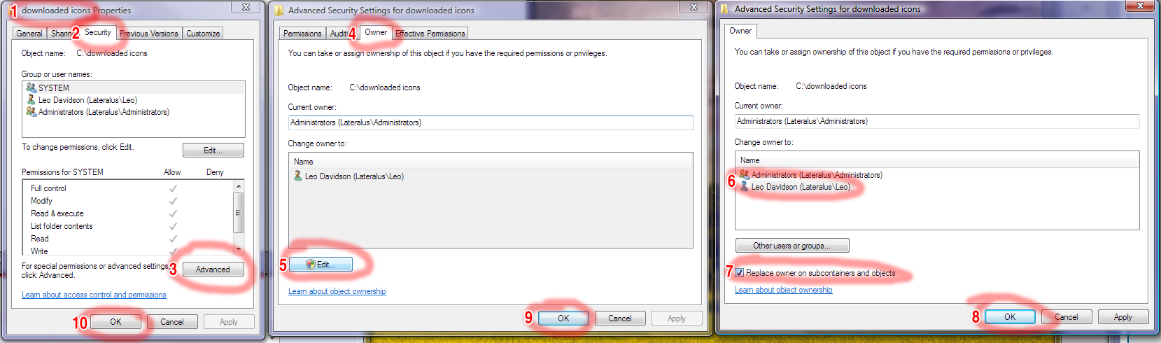
Task: Click permissions list scrollbar down arrow
Action: click(239, 248)
